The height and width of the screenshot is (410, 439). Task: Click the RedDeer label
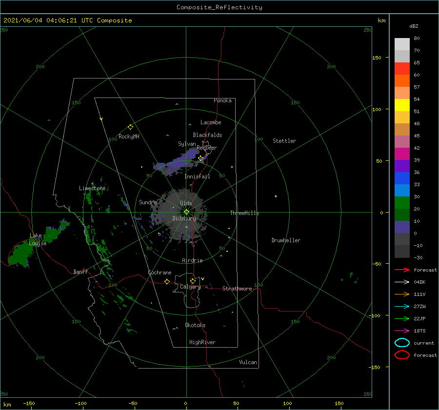207,148
